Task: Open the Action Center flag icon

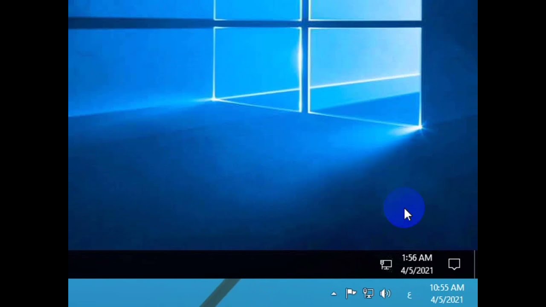Action: click(x=351, y=293)
